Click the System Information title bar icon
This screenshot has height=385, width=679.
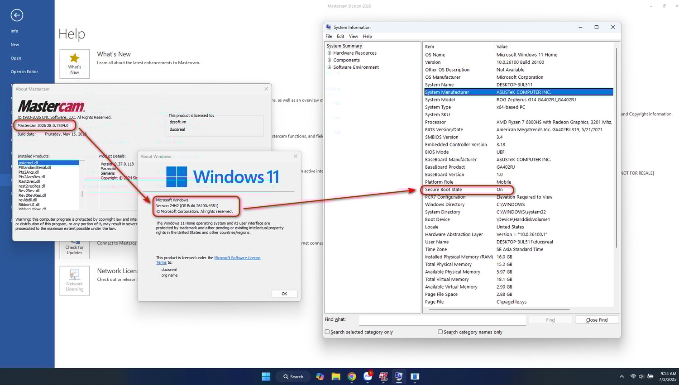coord(329,27)
